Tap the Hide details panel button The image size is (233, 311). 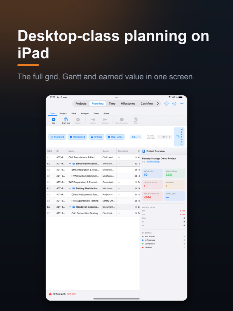[179, 137]
